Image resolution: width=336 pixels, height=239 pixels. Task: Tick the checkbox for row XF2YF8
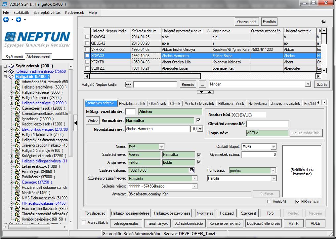click(87, 62)
